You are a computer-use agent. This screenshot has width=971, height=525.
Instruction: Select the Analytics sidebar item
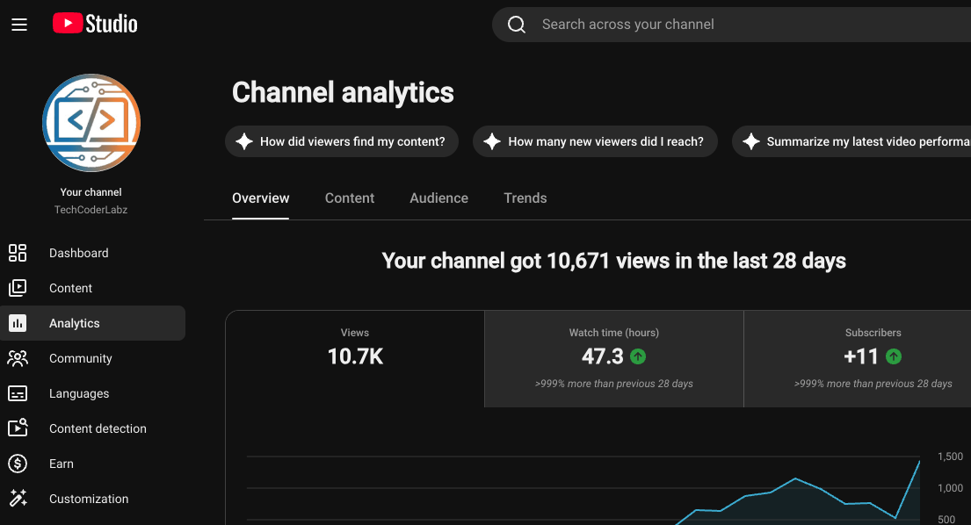(93, 323)
